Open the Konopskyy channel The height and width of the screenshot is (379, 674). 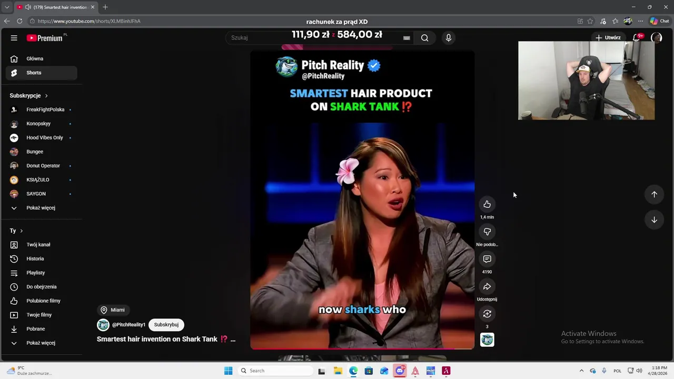[42, 124]
